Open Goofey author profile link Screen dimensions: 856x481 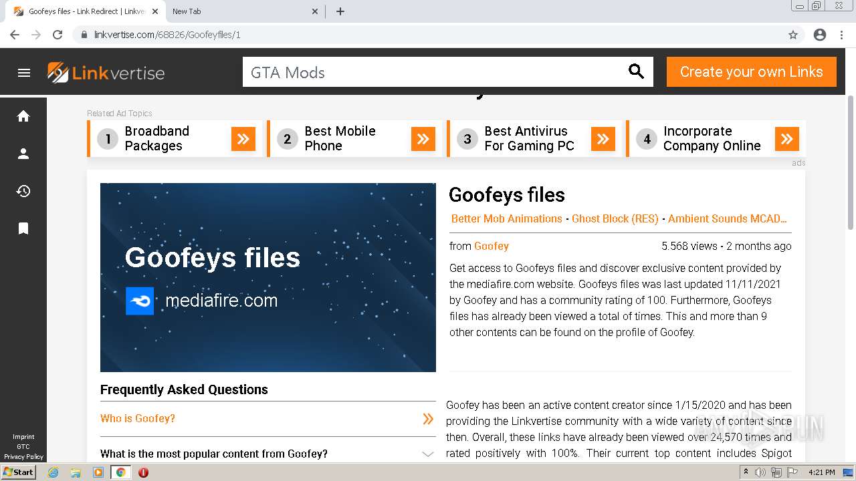pyautogui.click(x=492, y=246)
